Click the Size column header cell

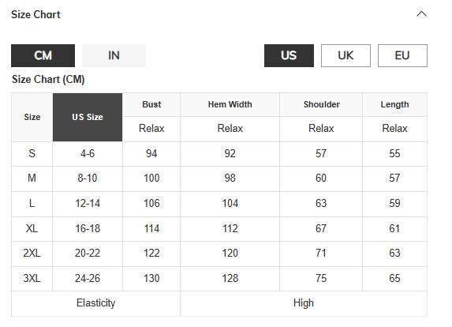coord(32,117)
